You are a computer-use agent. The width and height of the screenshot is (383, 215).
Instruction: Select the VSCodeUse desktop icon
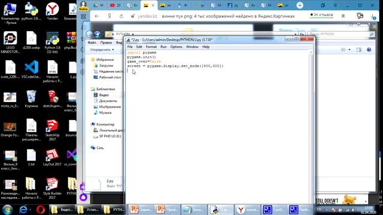pos(31,69)
